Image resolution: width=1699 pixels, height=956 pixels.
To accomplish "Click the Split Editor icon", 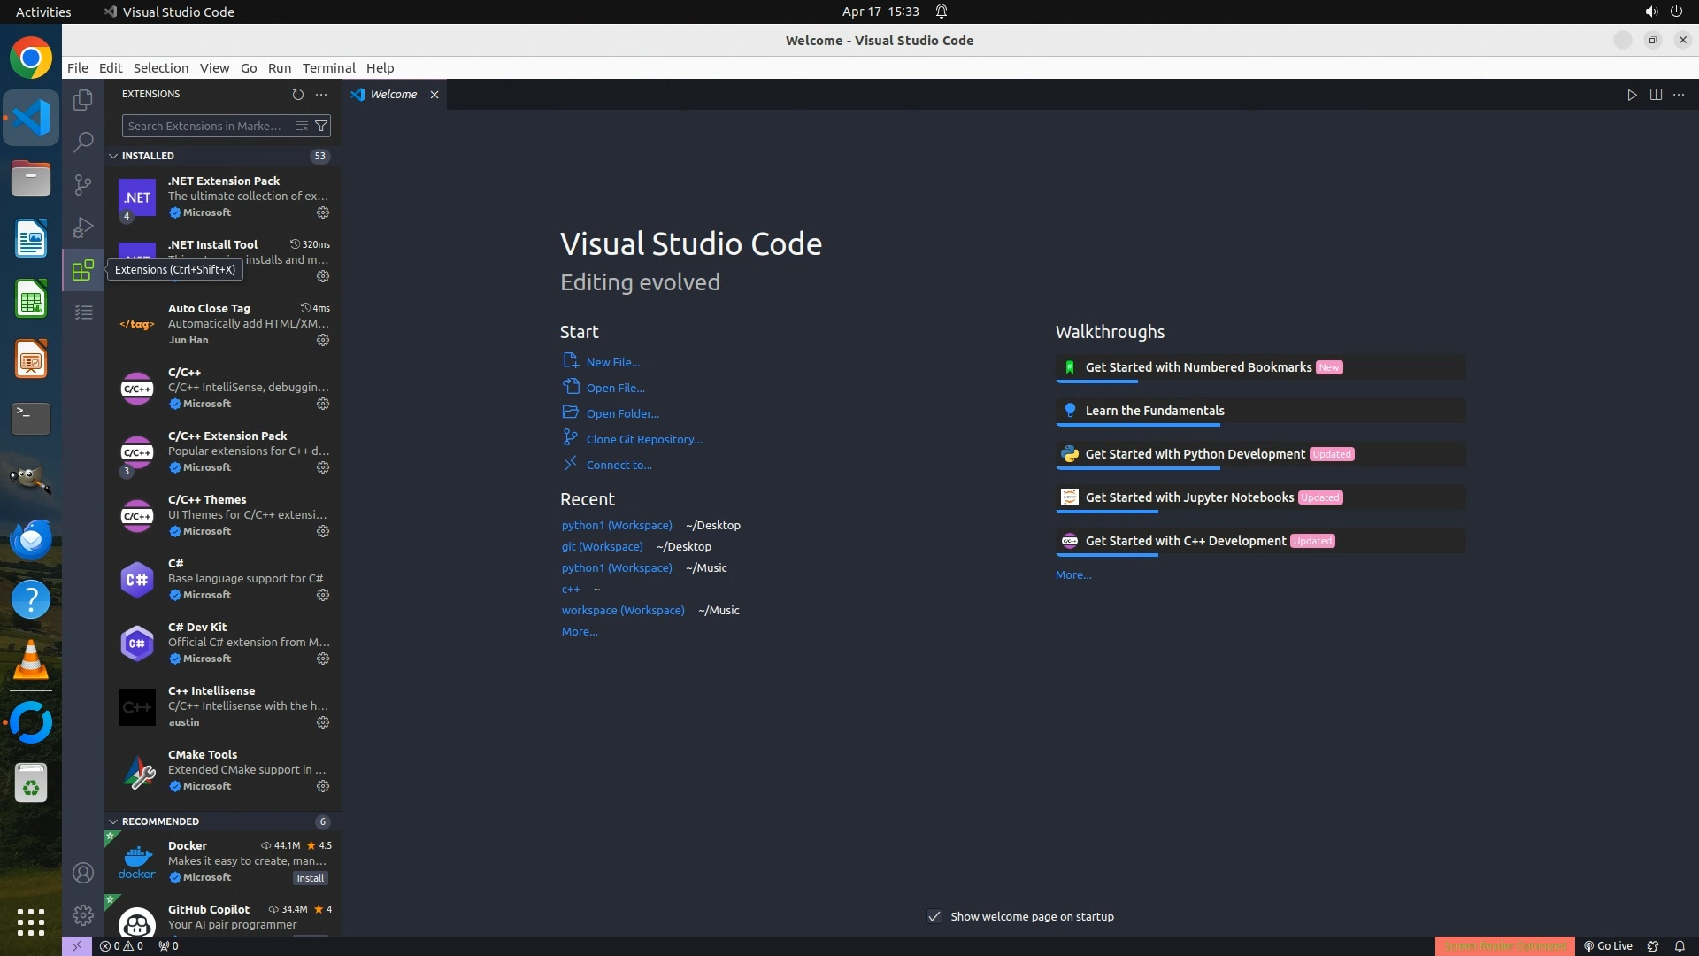I will point(1656,95).
